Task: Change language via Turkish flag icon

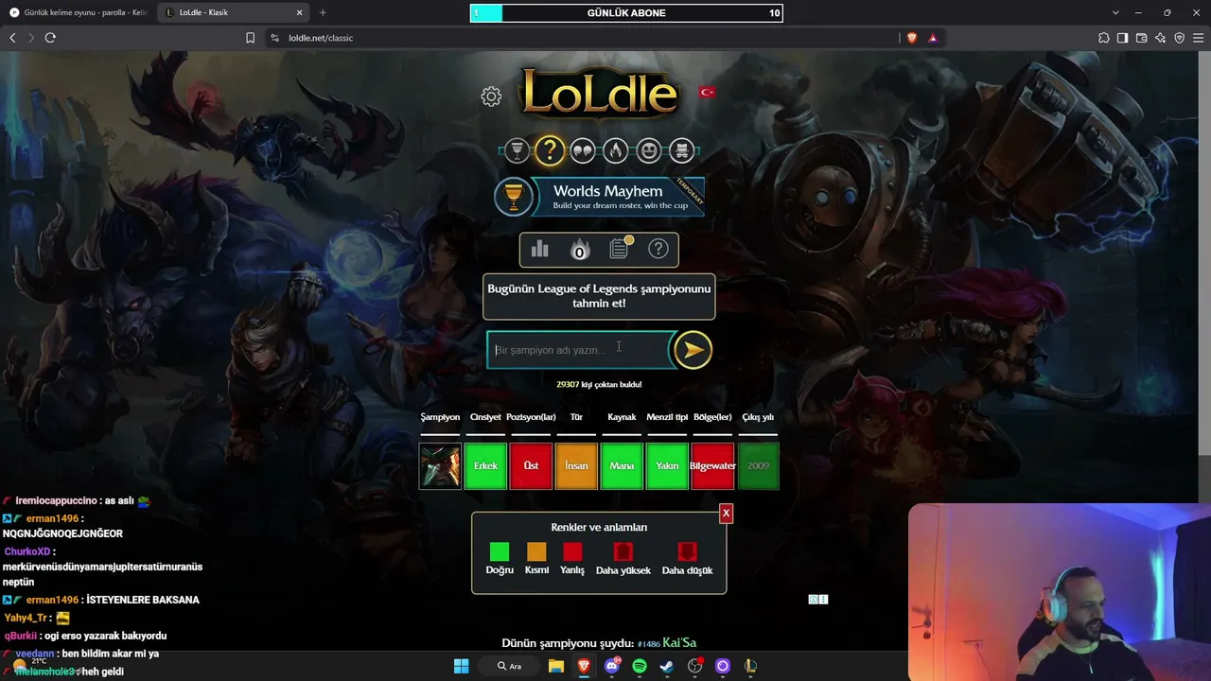Action: click(707, 92)
